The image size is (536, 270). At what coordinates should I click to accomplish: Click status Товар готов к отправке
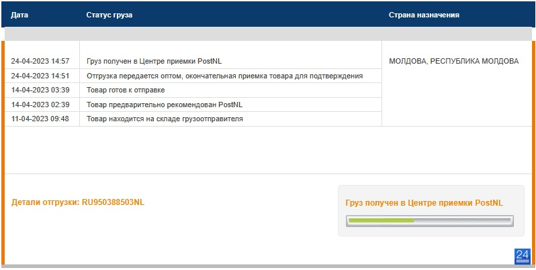pyautogui.click(x=126, y=90)
